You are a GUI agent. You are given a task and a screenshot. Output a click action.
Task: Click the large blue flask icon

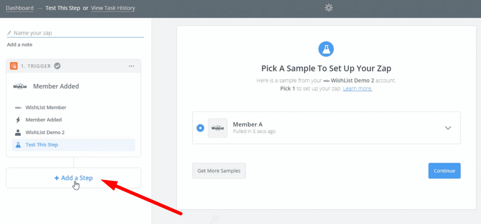pyautogui.click(x=326, y=49)
